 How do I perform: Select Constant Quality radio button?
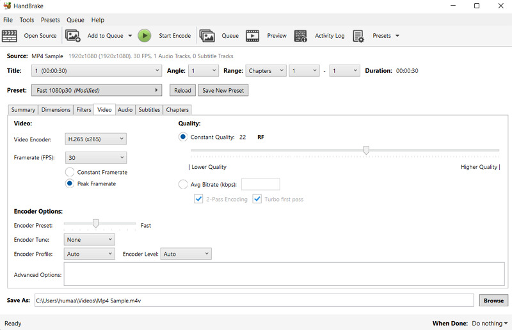coord(183,137)
